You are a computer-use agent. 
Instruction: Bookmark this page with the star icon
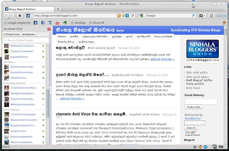(x=123, y=16)
